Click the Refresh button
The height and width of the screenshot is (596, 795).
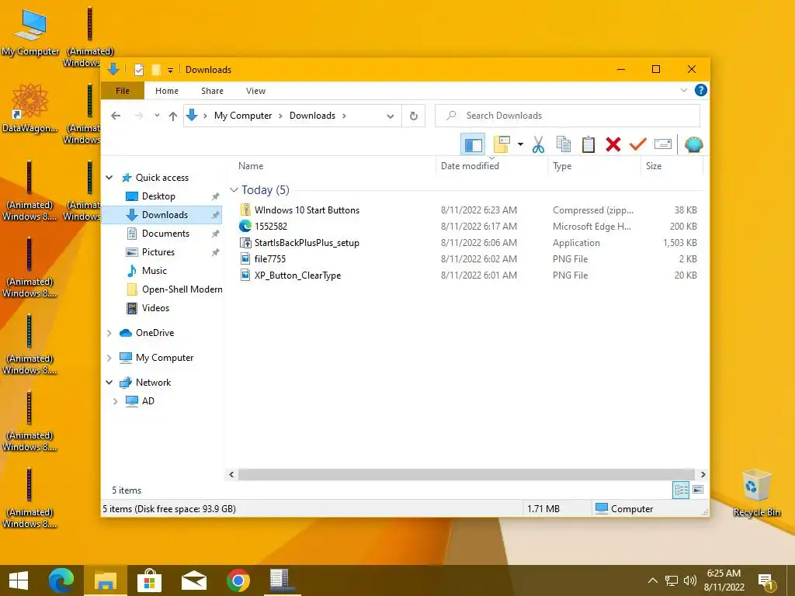pos(413,116)
